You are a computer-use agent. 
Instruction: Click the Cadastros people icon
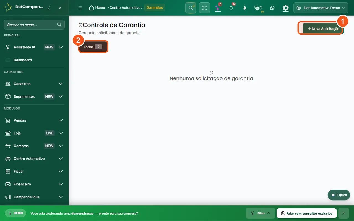(8, 84)
